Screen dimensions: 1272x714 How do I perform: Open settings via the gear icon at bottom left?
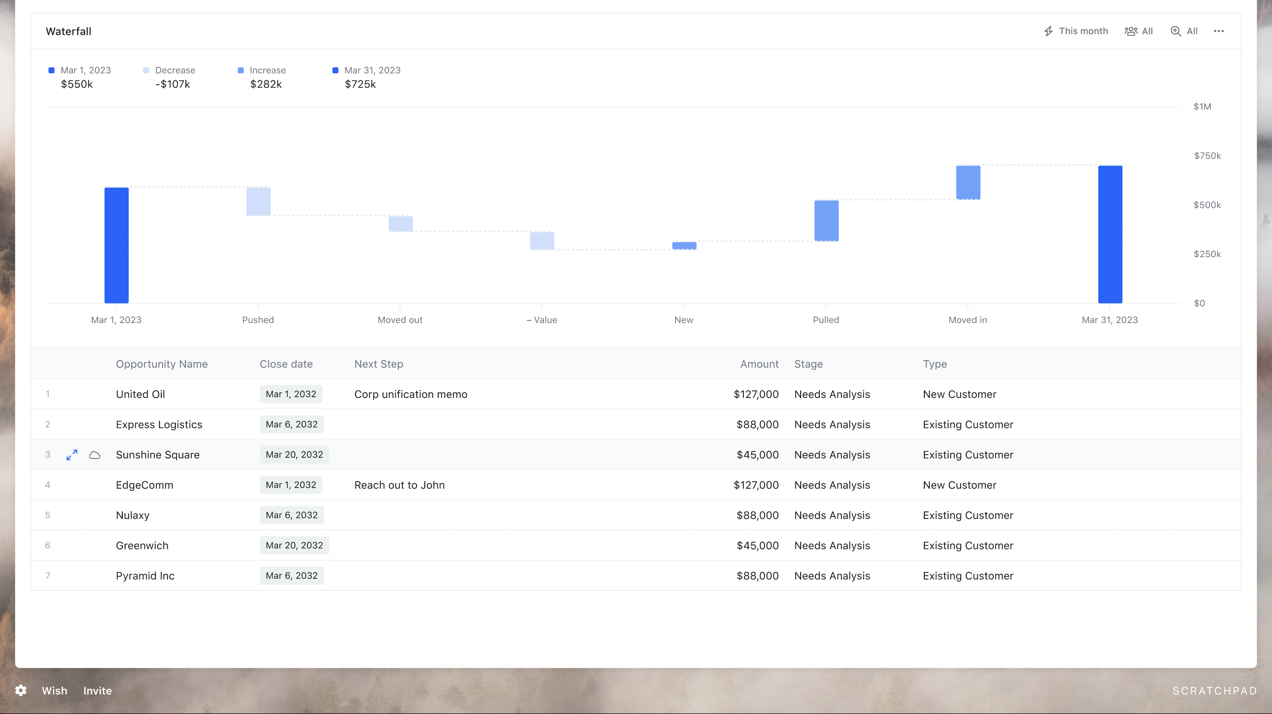pyautogui.click(x=20, y=690)
